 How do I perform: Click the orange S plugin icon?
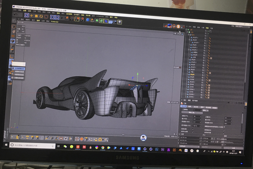coord(178,26)
